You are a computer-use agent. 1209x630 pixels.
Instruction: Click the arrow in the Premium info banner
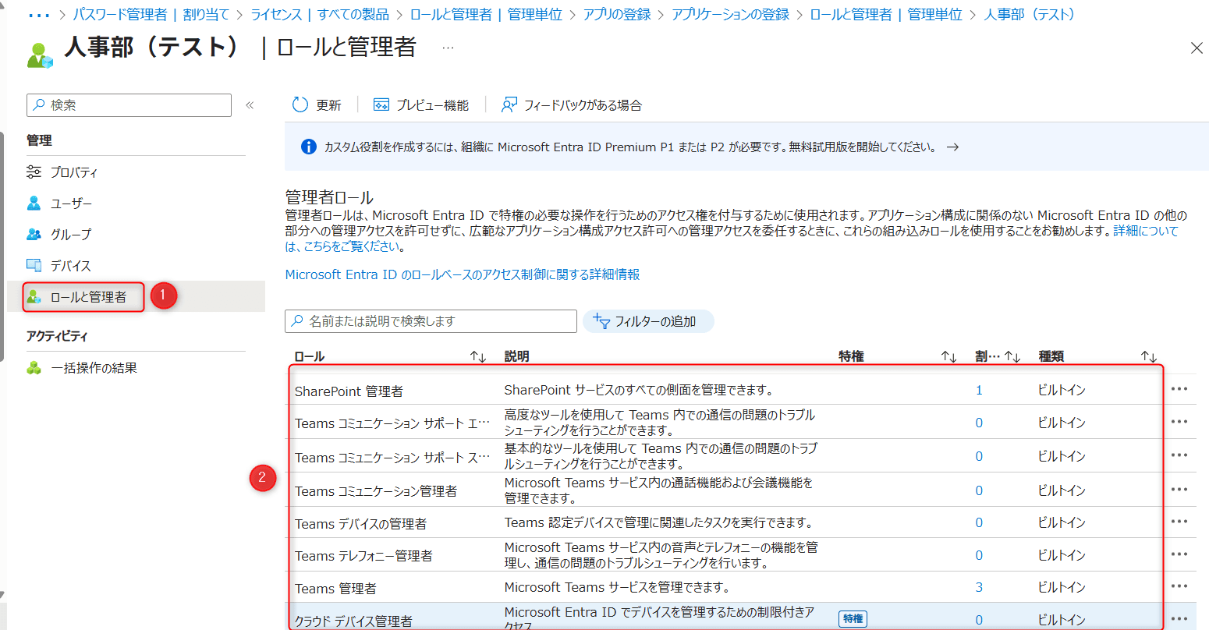(x=952, y=147)
